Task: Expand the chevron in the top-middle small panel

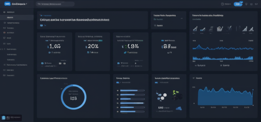Action: [181, 18]
